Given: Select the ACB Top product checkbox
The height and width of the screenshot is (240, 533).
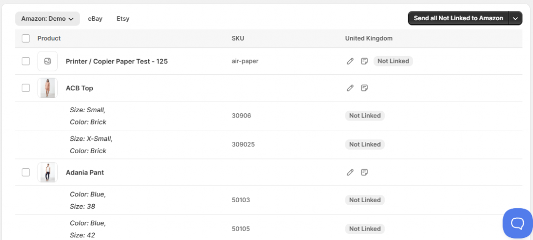Looking at the screenshot, I should 26,88.
